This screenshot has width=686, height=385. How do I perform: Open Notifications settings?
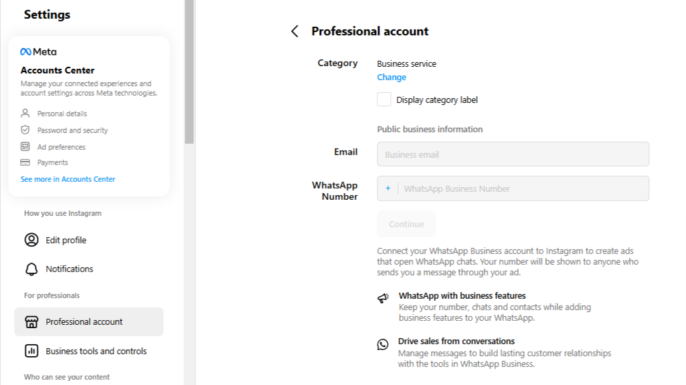click(89, 269)
